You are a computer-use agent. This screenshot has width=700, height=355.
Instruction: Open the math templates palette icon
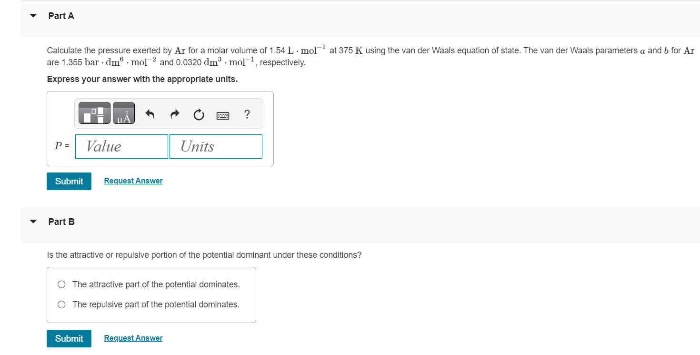click(93, 113)
